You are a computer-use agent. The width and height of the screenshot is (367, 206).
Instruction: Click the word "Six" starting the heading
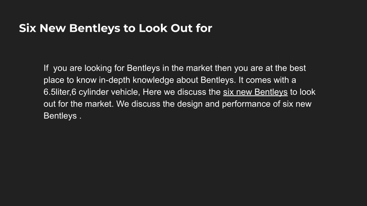pos(27,28)
